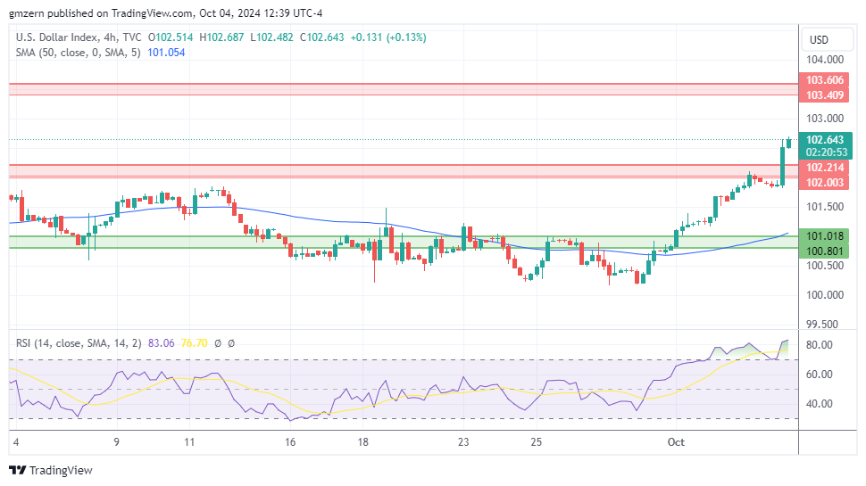Click the 25 date label on time axis
Image resolution: width=866 pixels, height=486 pixels.
coord(537,442)
